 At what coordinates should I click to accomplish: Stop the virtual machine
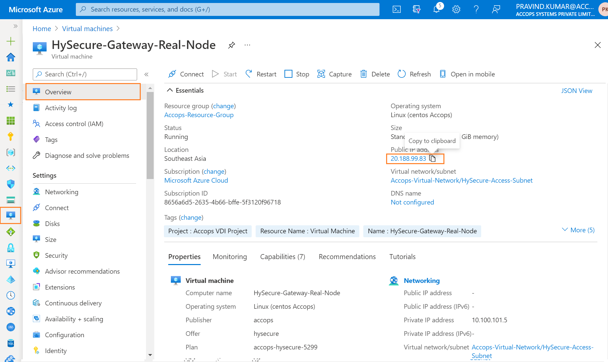point(297,74)
